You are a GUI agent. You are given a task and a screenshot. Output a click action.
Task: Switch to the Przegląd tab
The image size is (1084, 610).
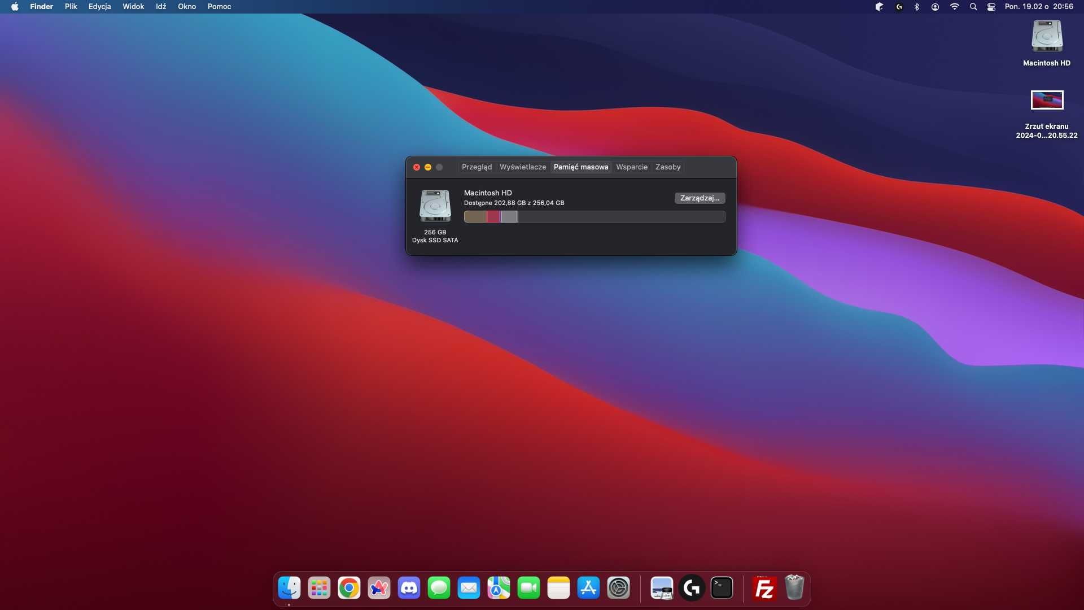pyautogui.click(x=477, y=167)
